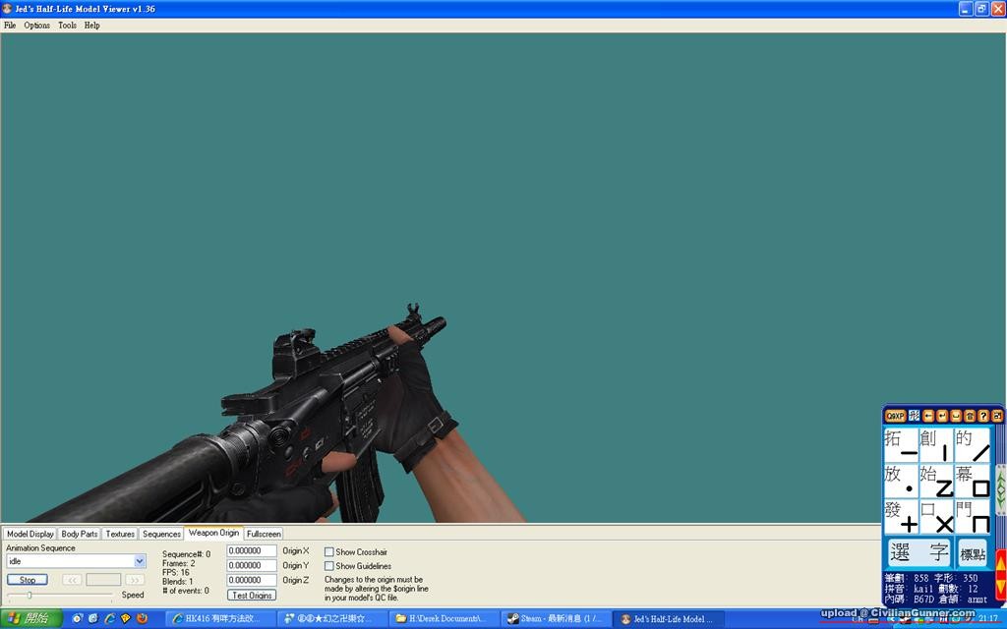The image size is (1007, 629).
Task: Launch Firefox from the quick launch bar
Action: [142, 619]
